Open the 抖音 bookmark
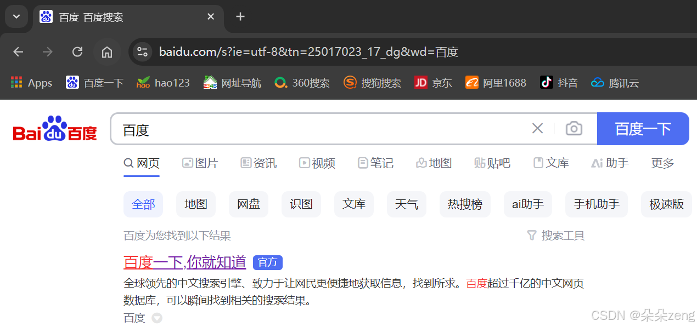697x327 pixels. tap(559, 83)
